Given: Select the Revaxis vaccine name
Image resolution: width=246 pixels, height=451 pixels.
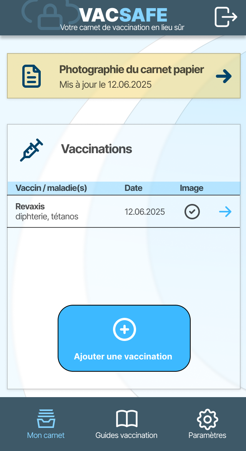Looking at the screenshot, I should (30, 207).
